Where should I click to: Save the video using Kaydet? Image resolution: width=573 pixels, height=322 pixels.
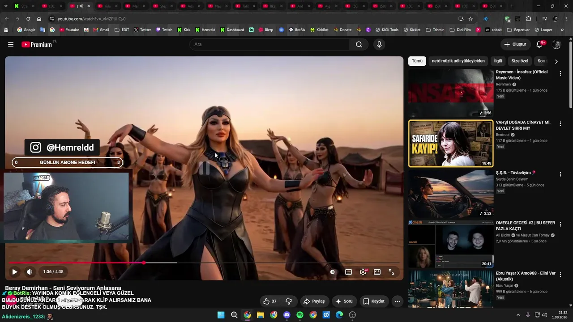[374, 301]
